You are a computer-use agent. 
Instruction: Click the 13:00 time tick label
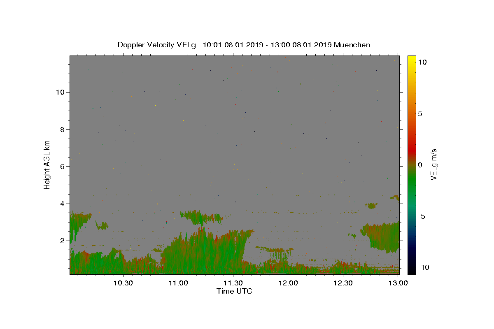point(398,283)
